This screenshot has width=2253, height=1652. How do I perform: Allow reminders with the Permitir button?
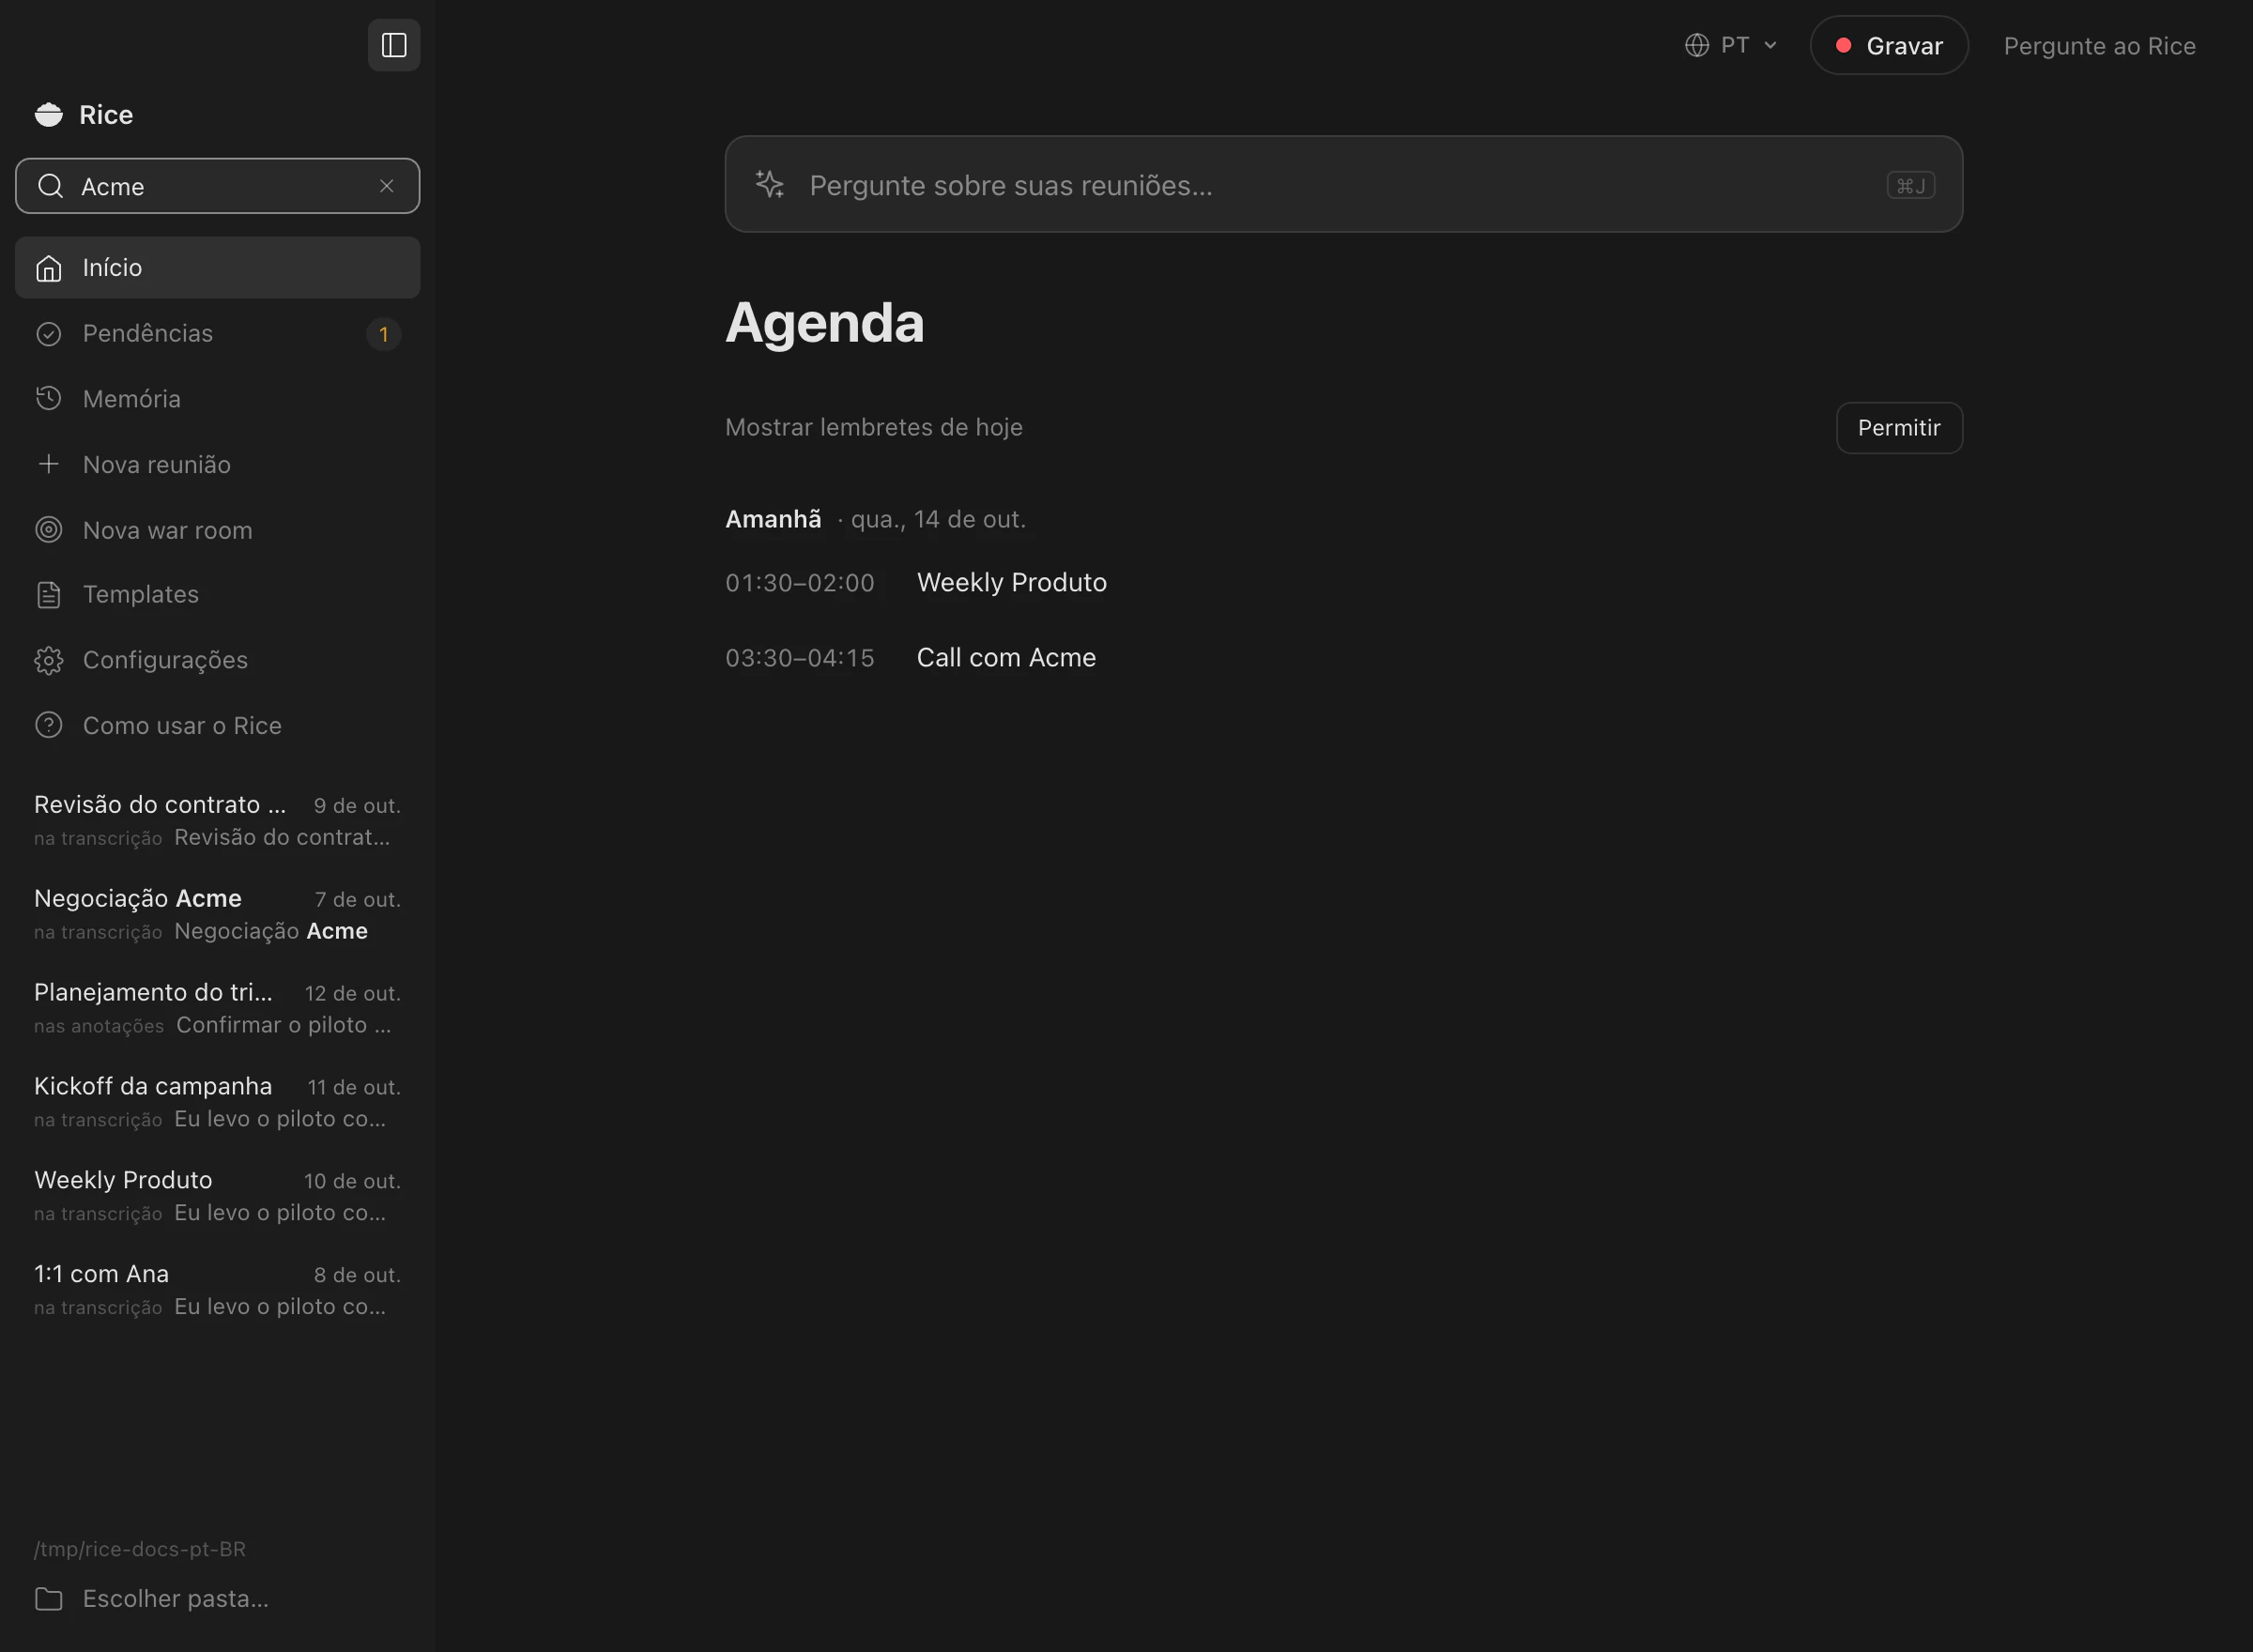1899,428
